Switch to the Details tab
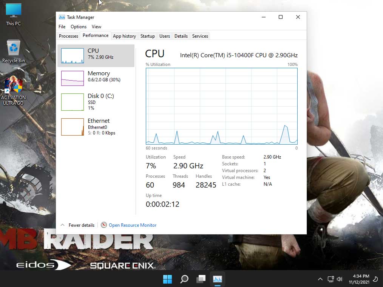Viewport: 383px width, 287px height. [x=181, y=36]
